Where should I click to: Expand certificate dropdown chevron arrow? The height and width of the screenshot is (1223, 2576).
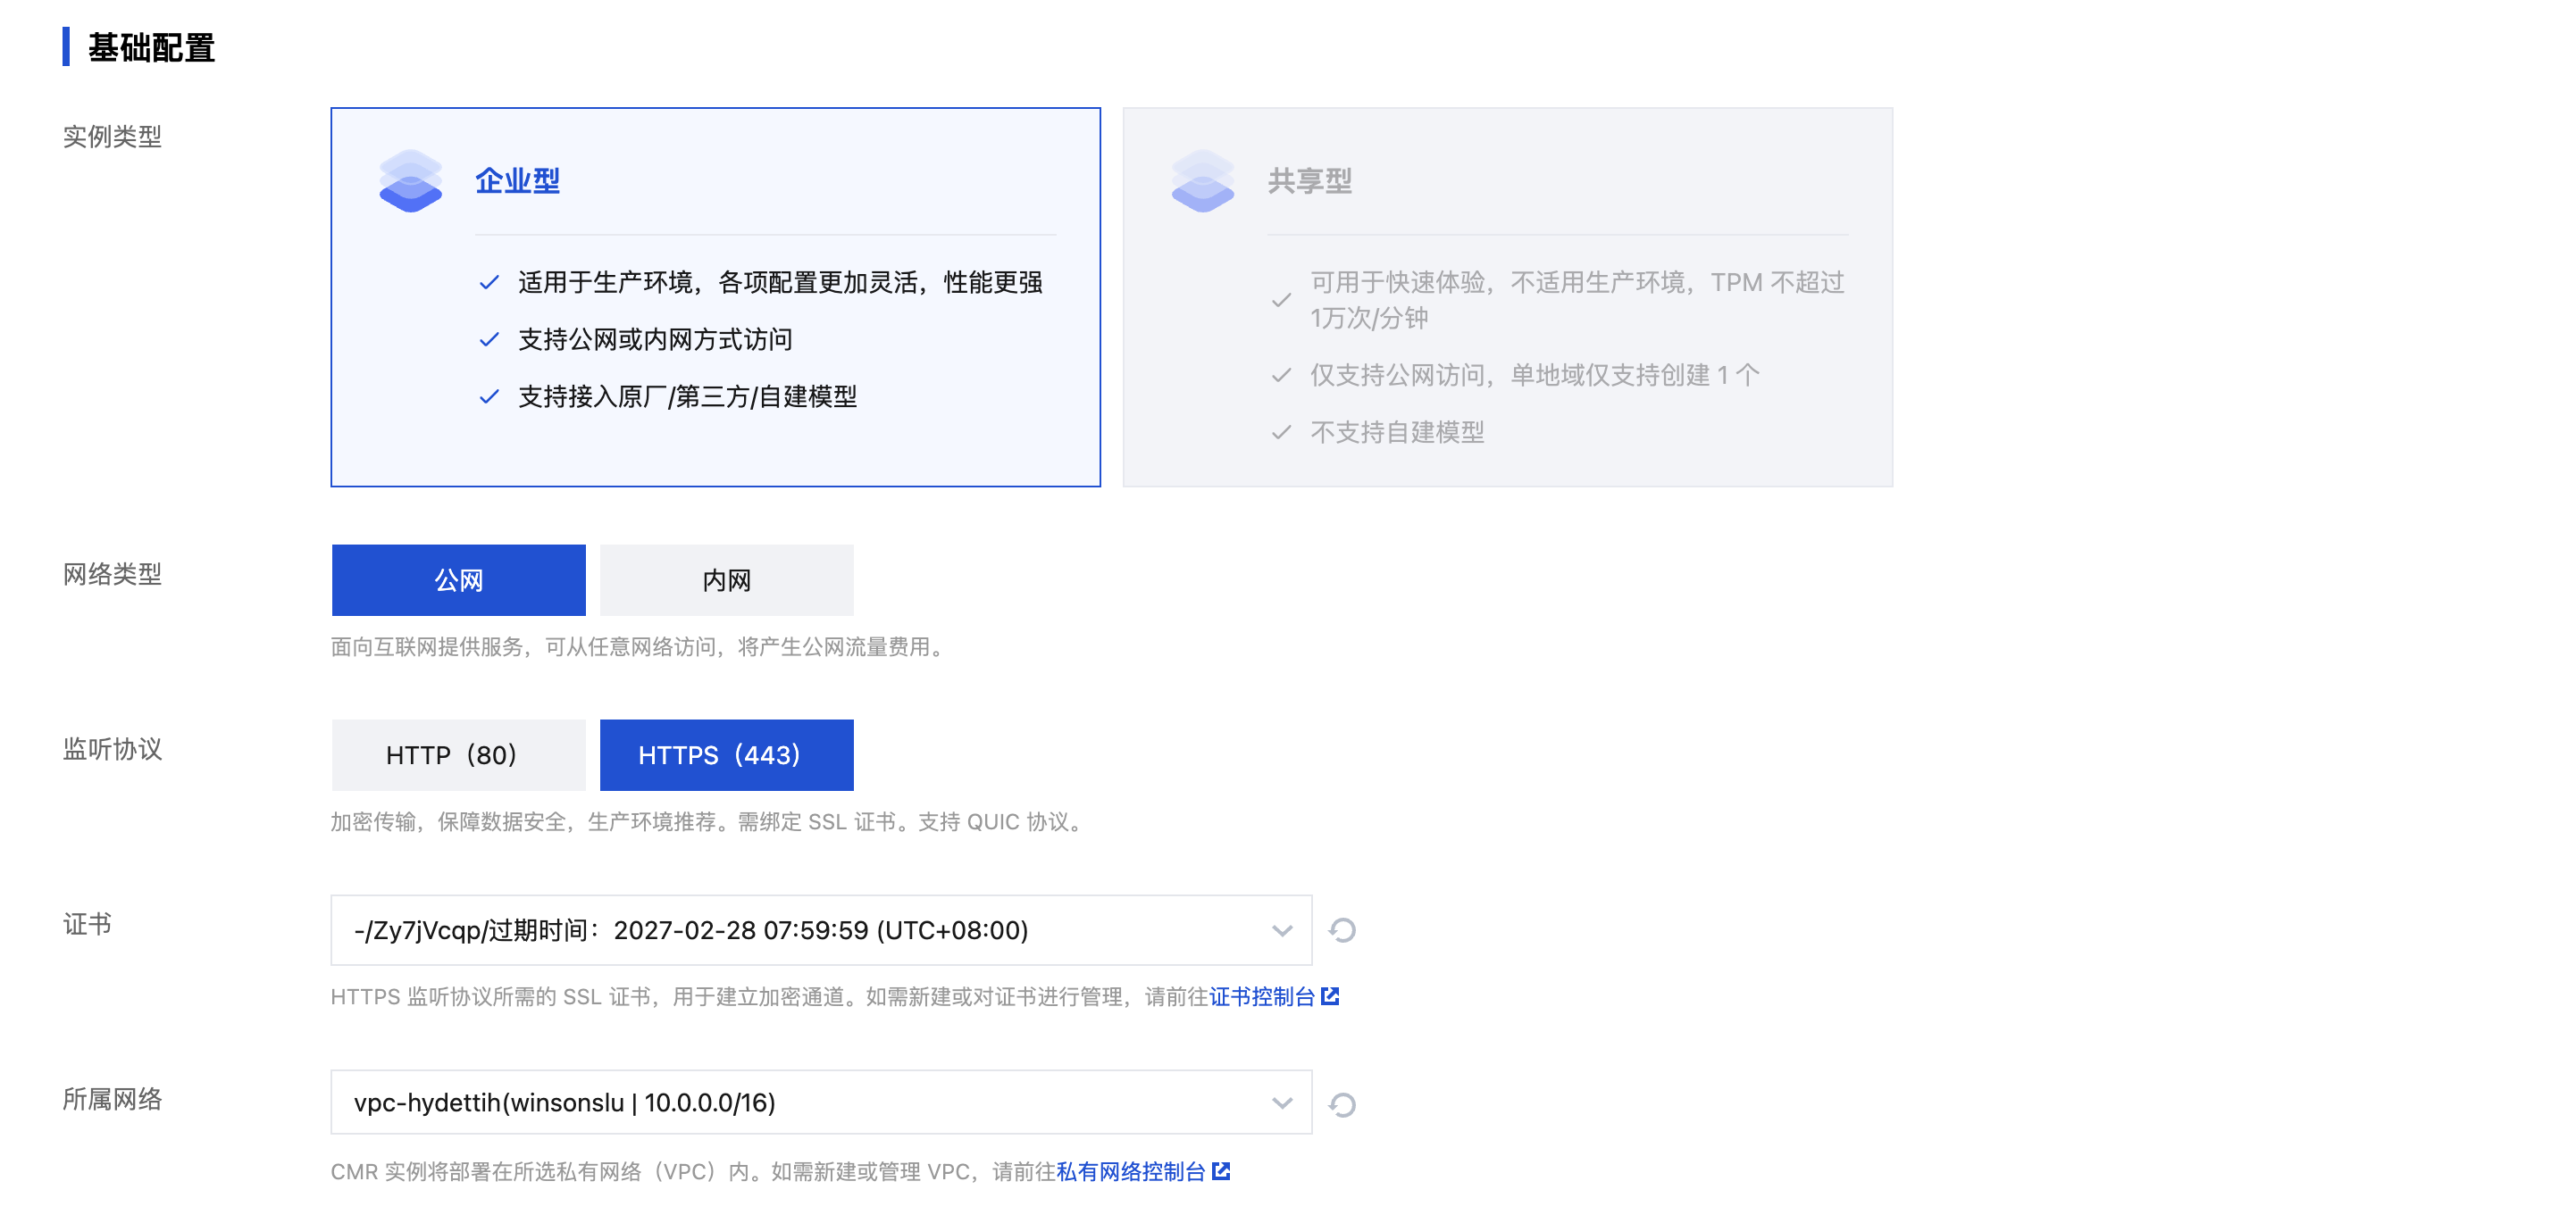tap(1282, 930)
